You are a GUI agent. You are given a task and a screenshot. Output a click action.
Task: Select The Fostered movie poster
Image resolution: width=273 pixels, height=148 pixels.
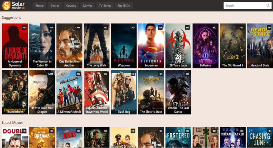178,137
